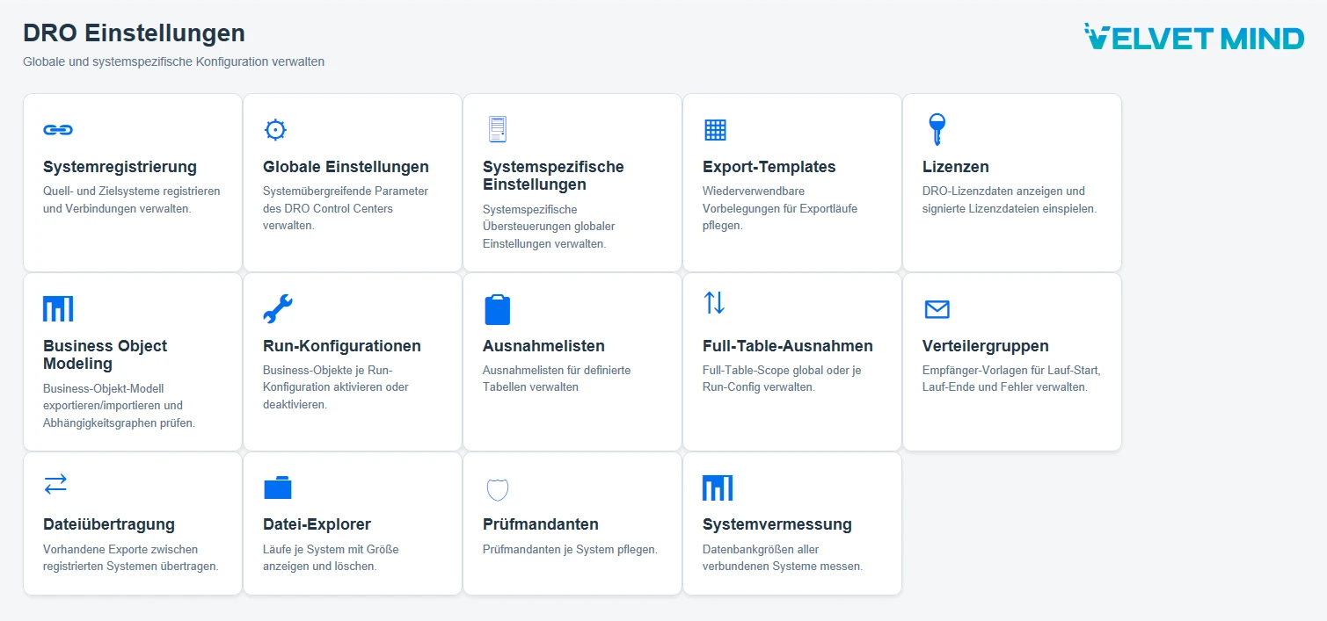The image size is (1327, 621).
Task: Click the clipboard icon above Ausnahmelisten
Action: click(498, 309)
